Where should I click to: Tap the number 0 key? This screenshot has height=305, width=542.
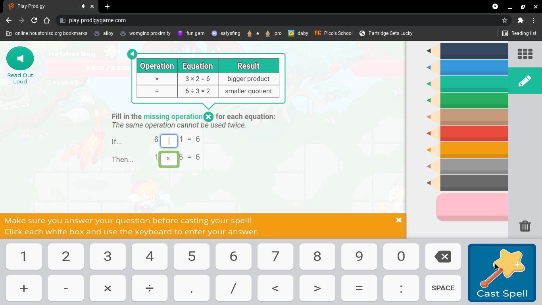click(x=401, y=257)
